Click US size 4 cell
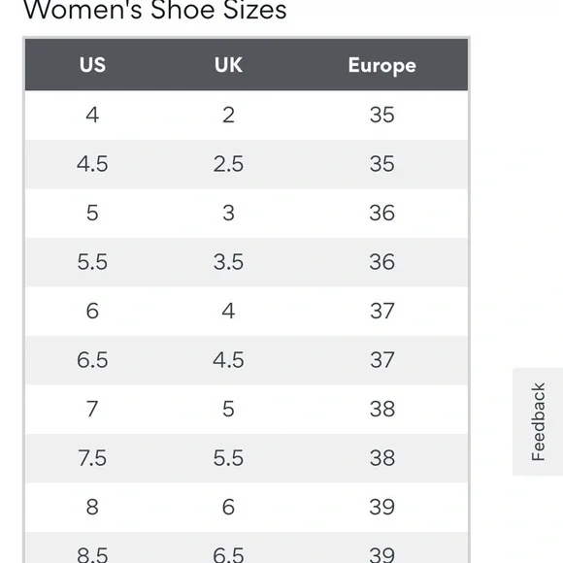The height and width of the screenshot is (563, 563). pyautogui.click(x=92, y=116)
